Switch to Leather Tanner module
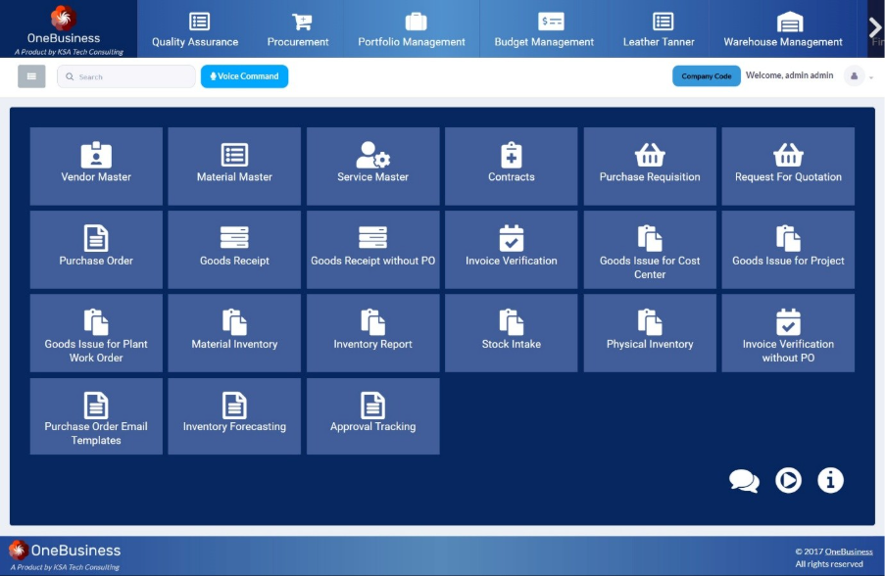Image resolution: width=885 pixels, height=576 pixels. pyautogui.click(x=659, y=29)
